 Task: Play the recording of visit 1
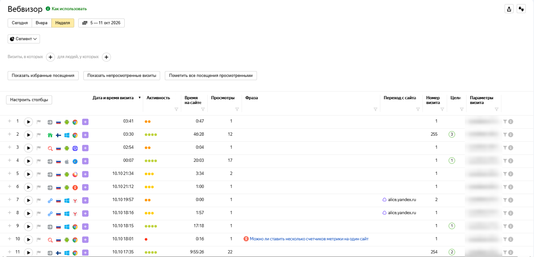coord(29,122)
